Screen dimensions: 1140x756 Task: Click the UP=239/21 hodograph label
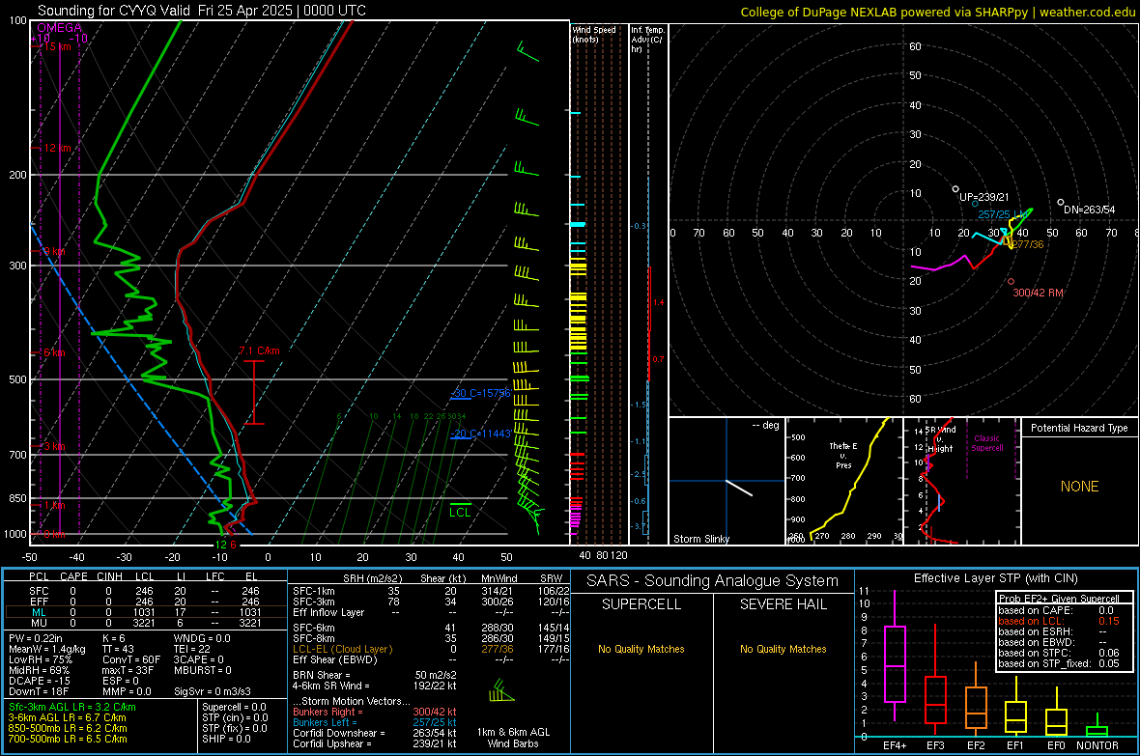(x=983, y=197)
